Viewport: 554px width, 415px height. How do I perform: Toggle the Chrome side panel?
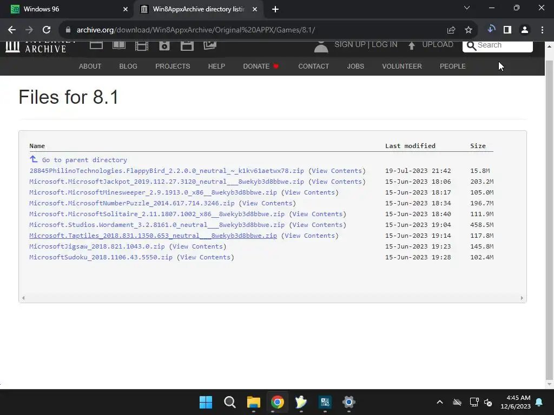[x=507, y=30]
